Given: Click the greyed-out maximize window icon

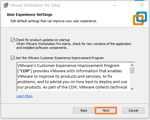Looking at the screenshot, I should point(128,5).
